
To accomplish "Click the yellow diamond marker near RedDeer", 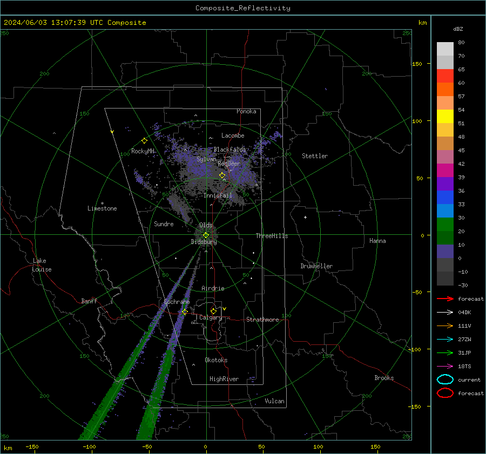I will tap(222, 175).
